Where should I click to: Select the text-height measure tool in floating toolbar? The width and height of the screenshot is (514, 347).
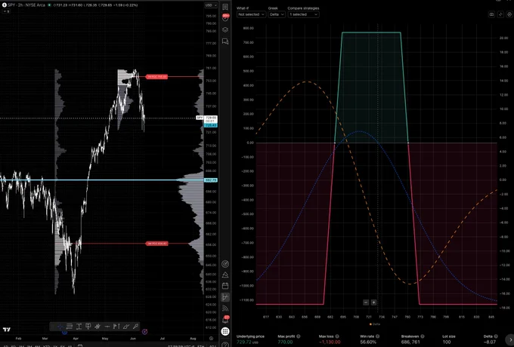point(79,327)
